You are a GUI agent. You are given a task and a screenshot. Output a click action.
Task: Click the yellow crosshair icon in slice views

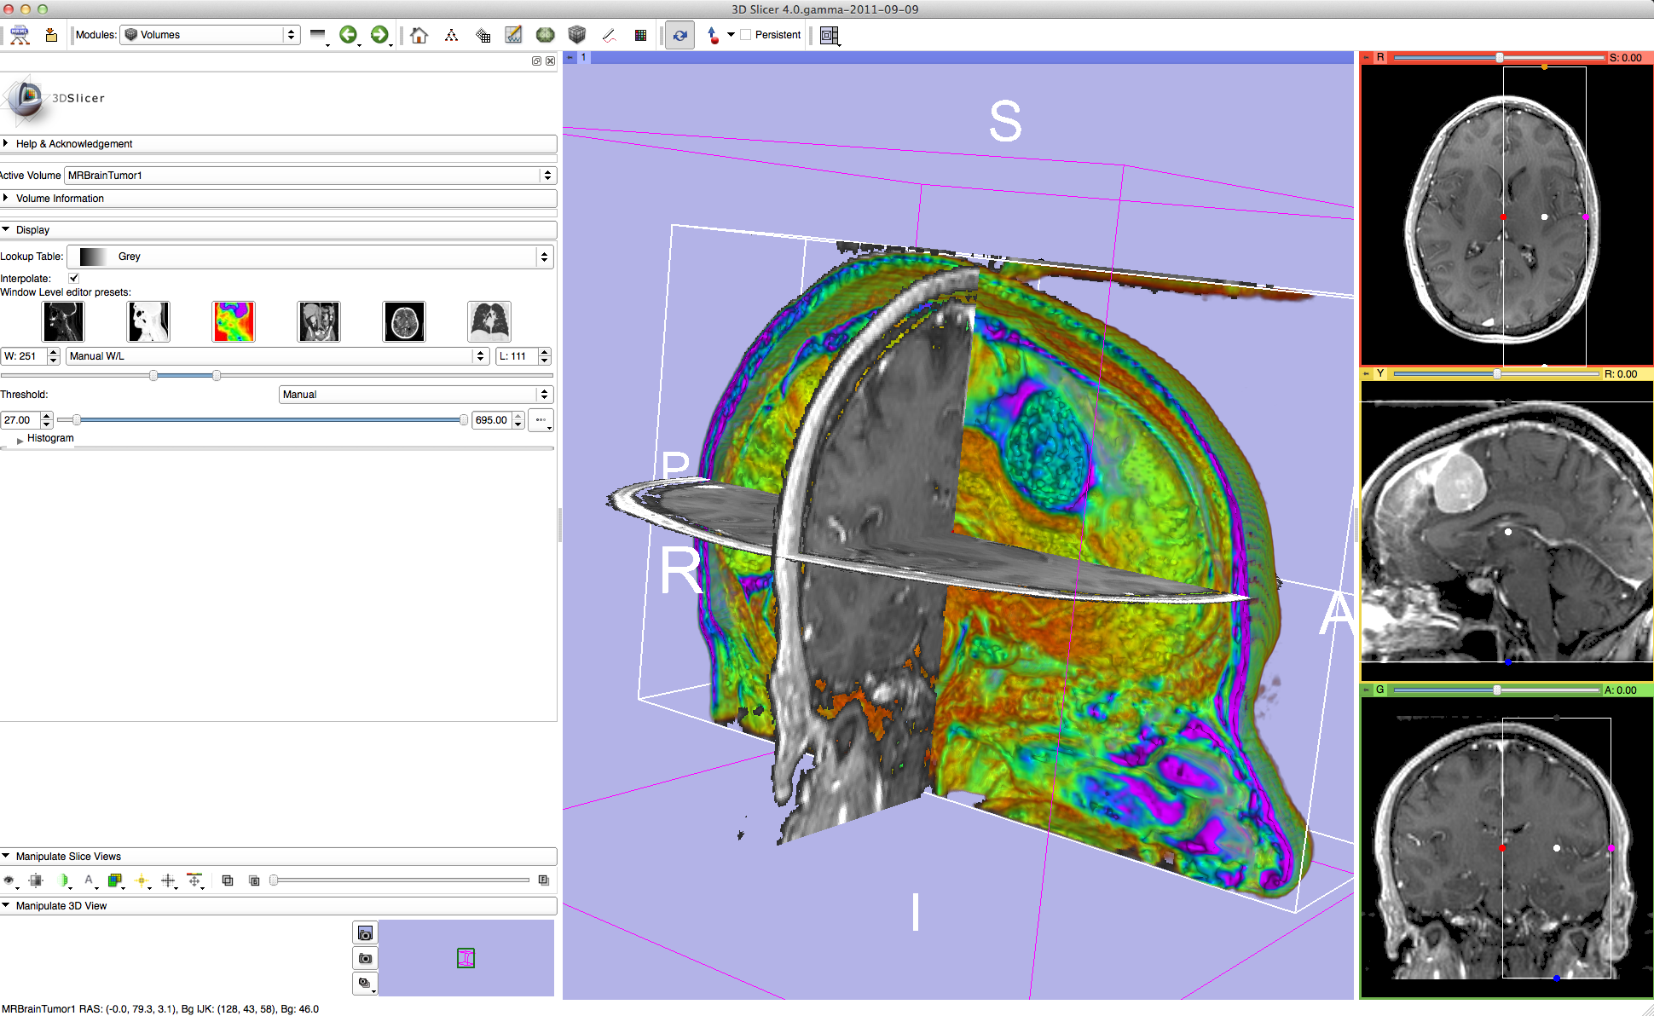click(142, 880)
